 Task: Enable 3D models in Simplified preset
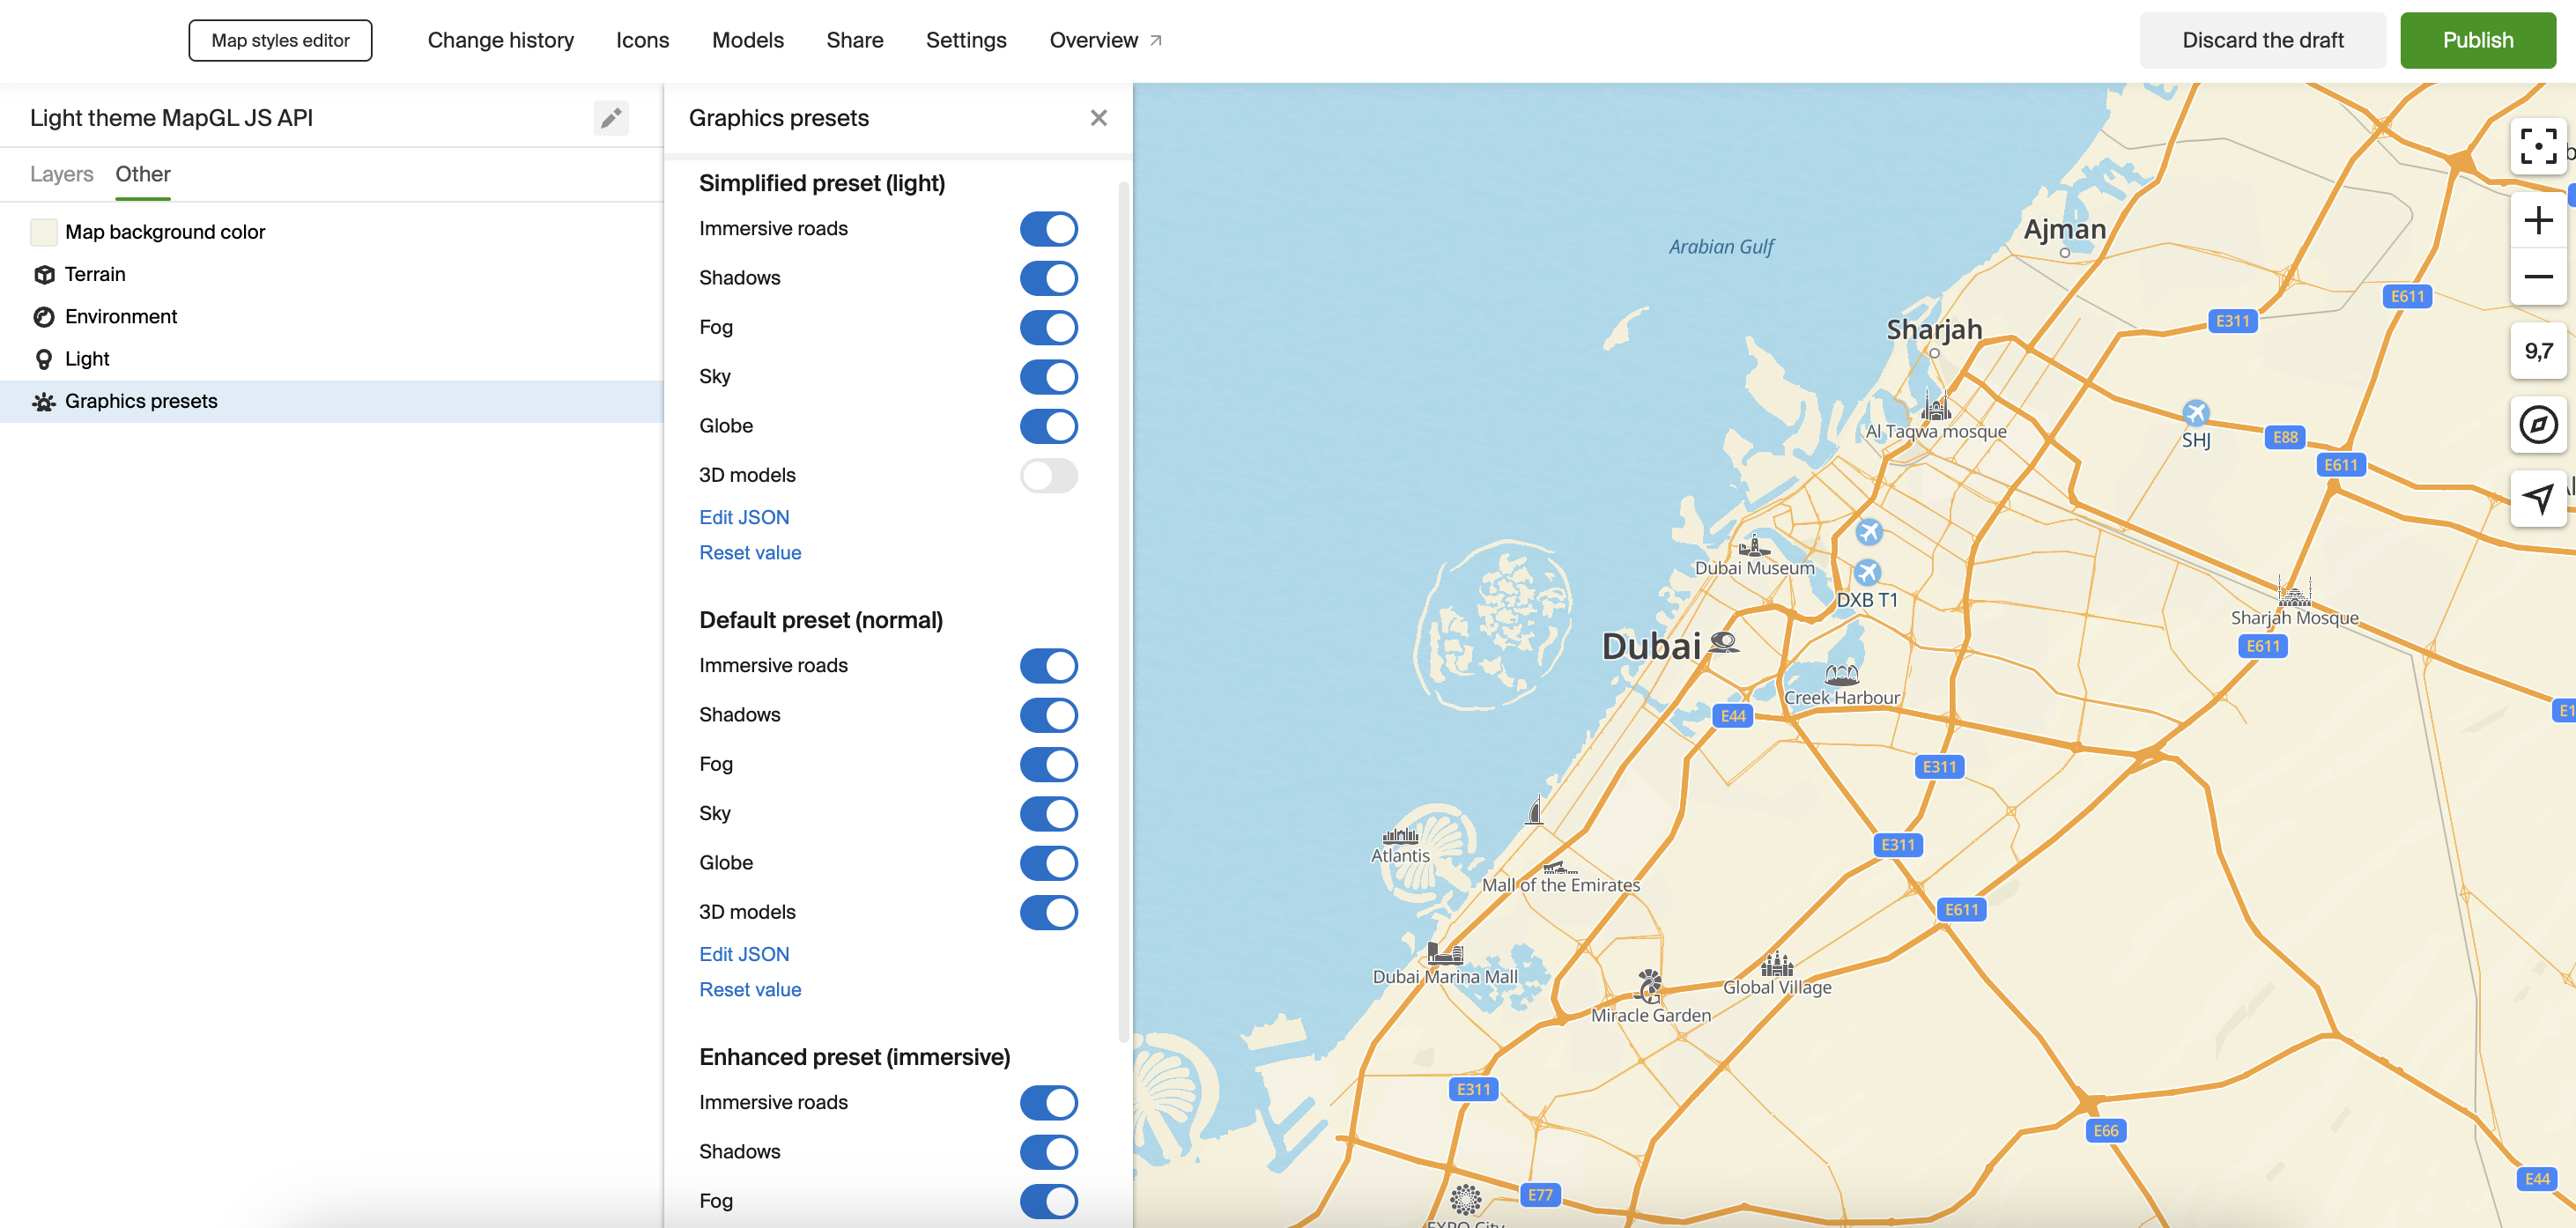[x=1048, y=476]
